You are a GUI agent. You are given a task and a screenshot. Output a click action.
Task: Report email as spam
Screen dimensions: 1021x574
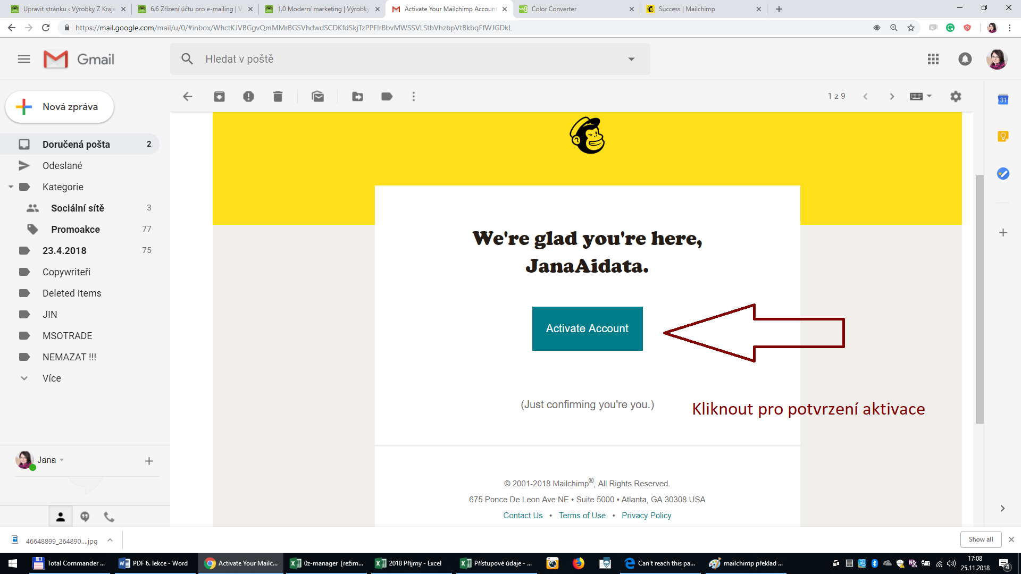click(248, 96)
